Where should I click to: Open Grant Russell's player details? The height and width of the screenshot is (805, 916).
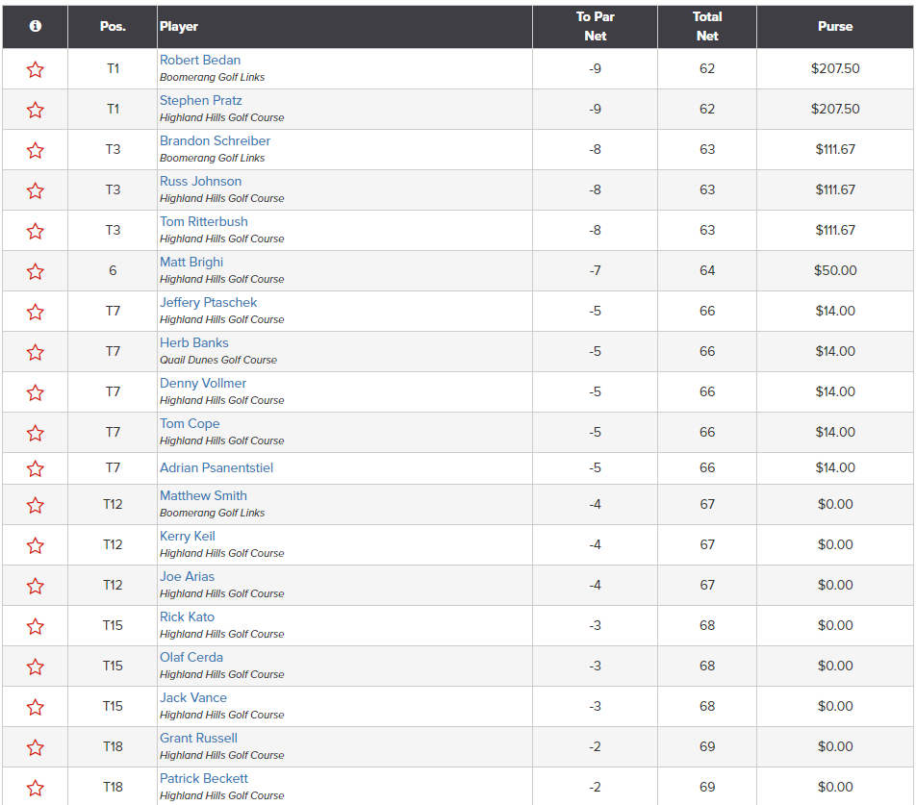click(x=198, y=738)
